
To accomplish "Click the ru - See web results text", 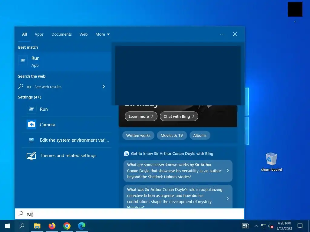I will (x=44, y=87).
